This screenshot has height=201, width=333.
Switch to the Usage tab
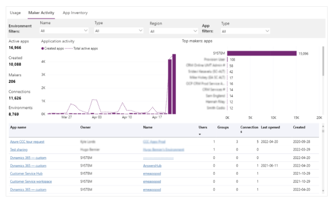click(15, 13)
